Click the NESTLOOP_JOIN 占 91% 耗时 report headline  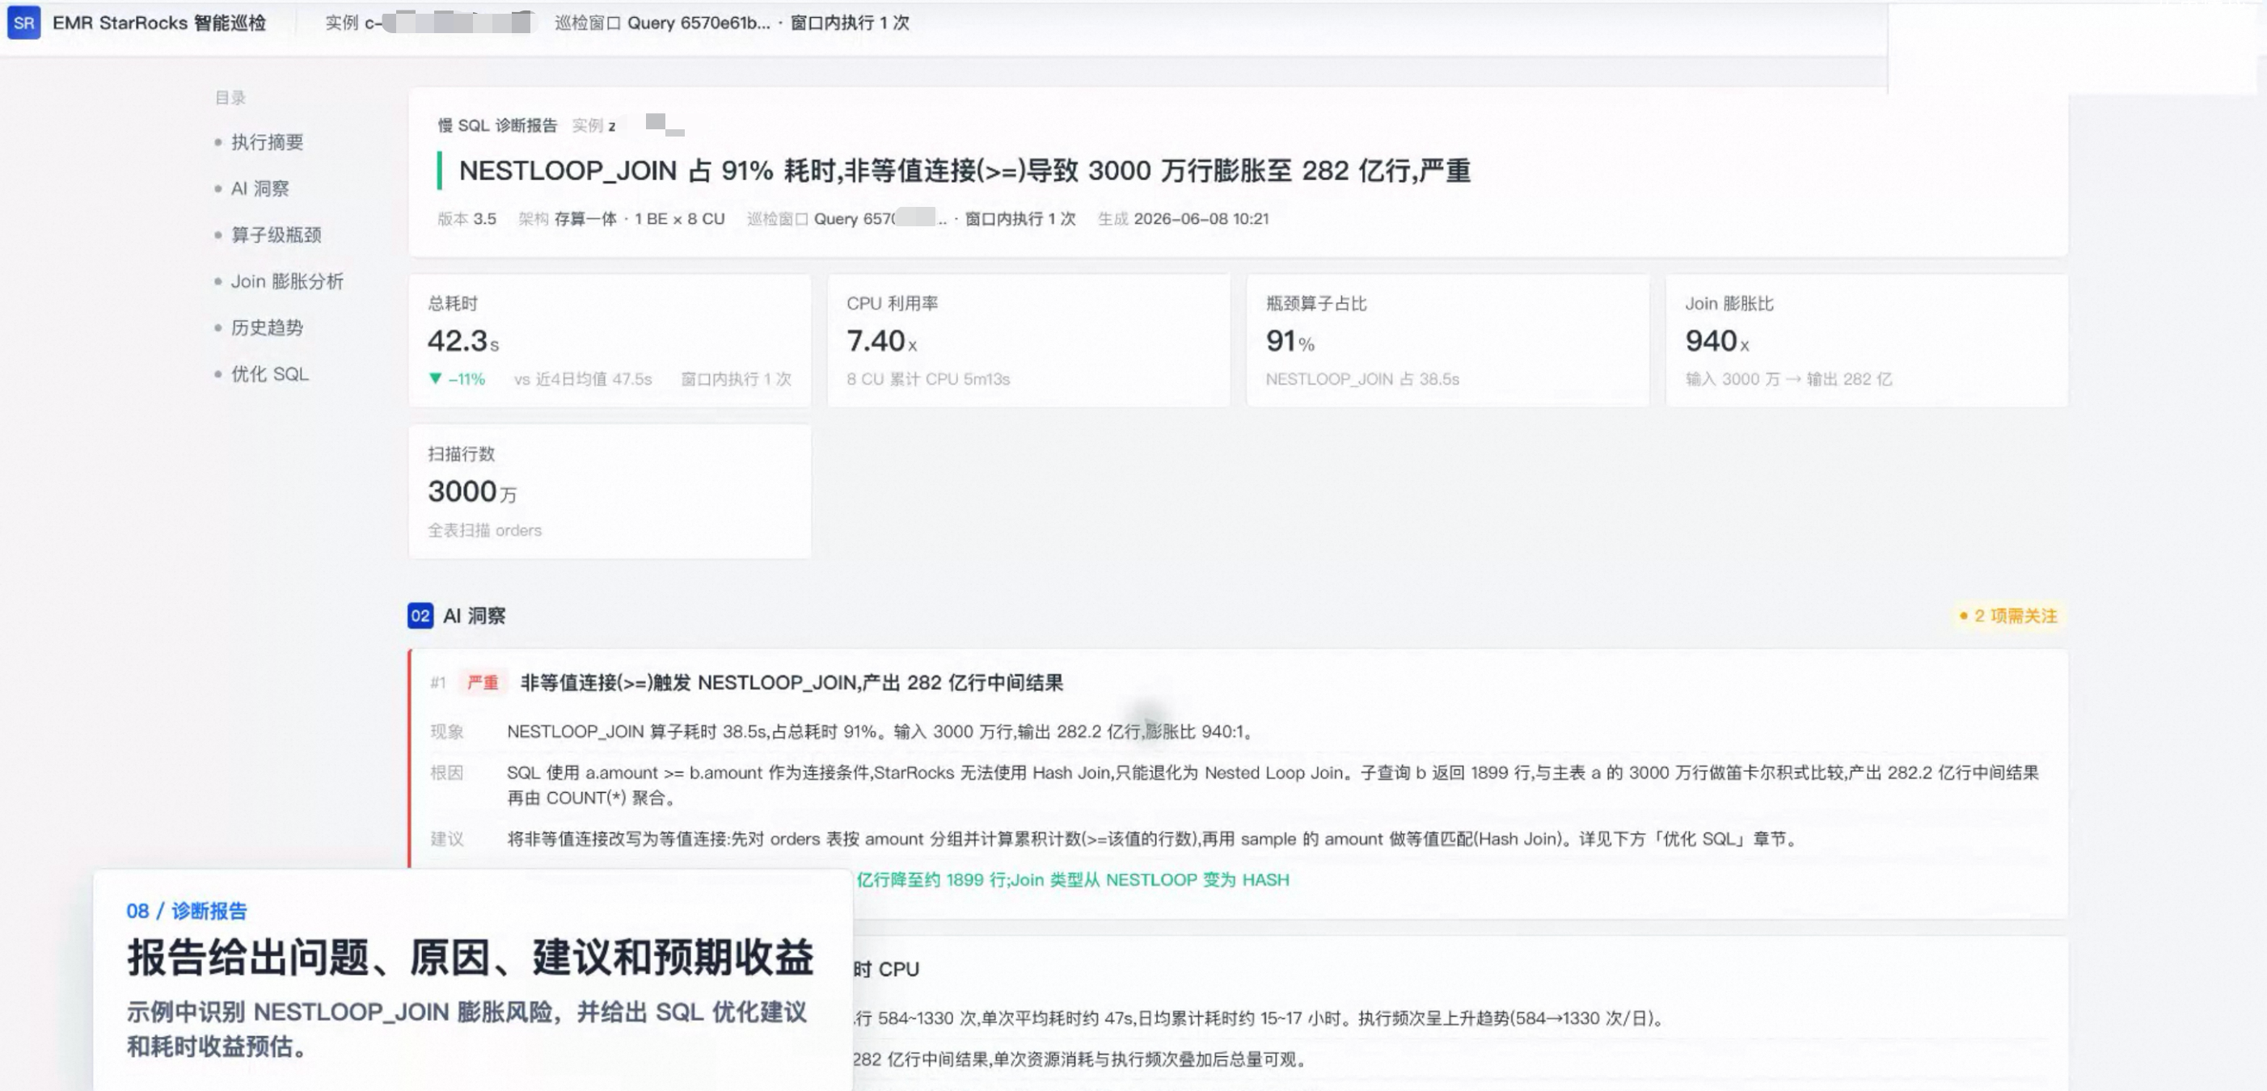[965, 171]
